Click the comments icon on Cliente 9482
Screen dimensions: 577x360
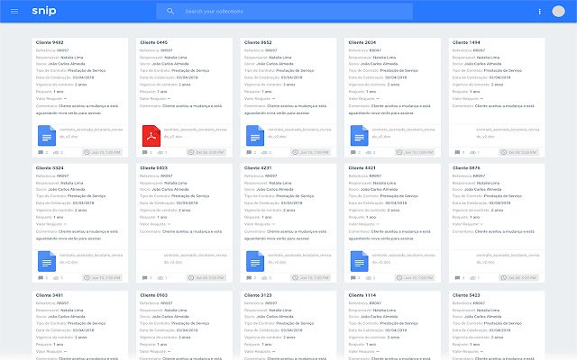tap(41, 152)
